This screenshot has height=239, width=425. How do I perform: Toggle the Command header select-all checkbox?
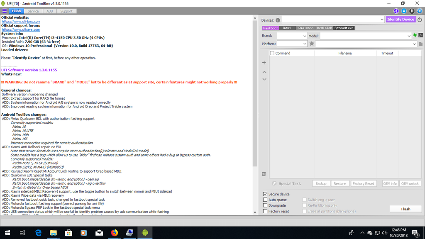pos(272,53)
